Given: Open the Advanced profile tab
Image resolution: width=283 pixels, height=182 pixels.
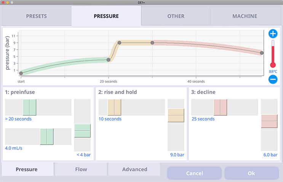Looking at the screenshot, I should 134,169.
